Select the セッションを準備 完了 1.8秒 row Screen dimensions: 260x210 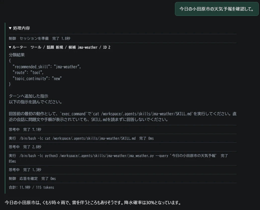[x=123, y=38]
